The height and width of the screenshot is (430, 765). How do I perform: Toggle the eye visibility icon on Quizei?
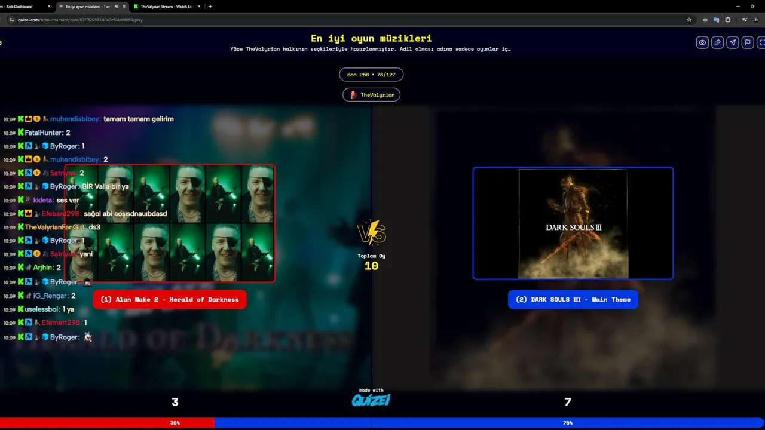(702, 42)
